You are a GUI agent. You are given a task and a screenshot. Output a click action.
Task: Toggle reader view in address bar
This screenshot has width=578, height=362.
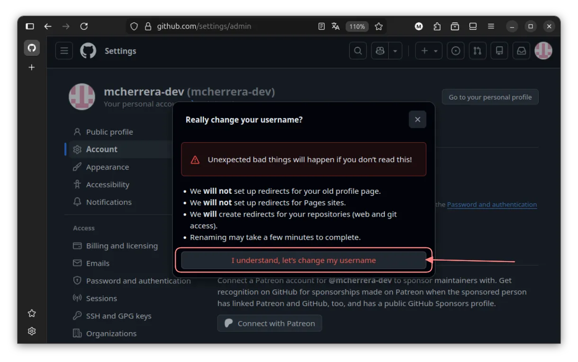point(322,27)
